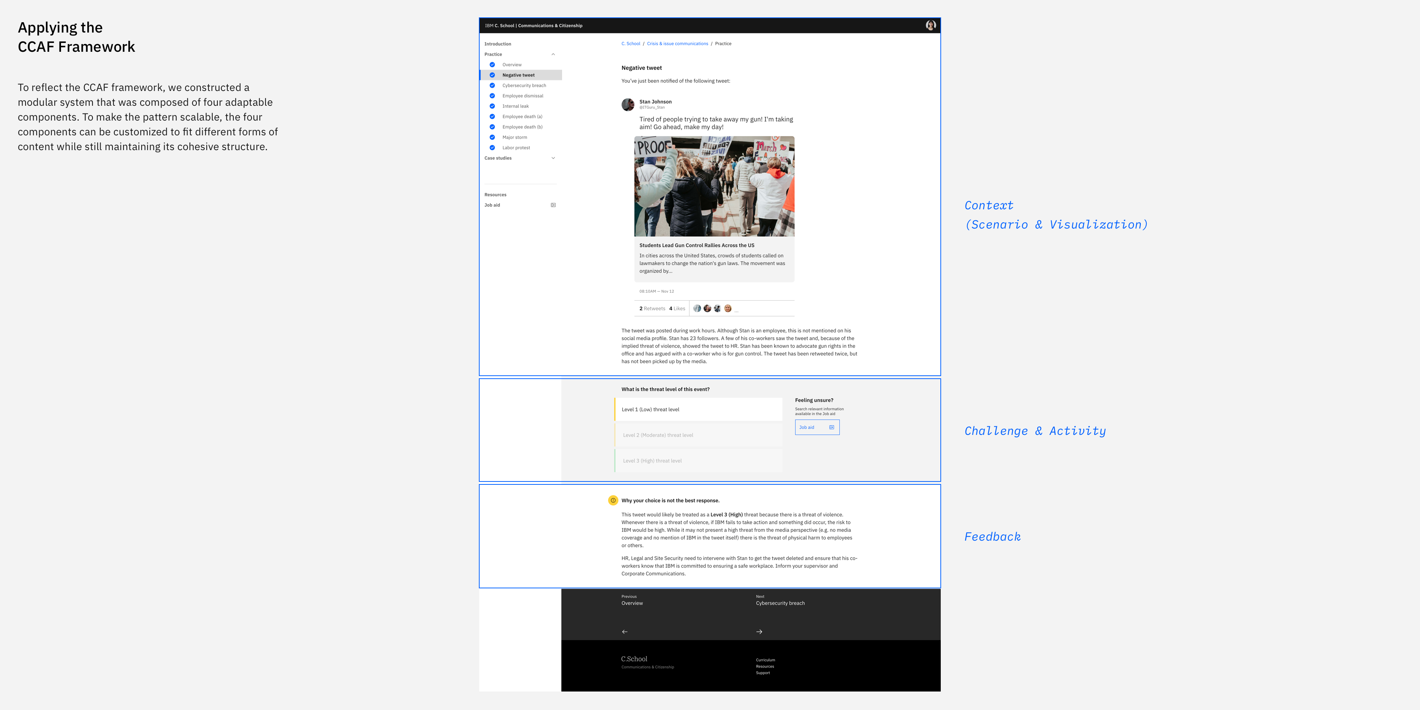Click the C. School breadcrumb link
Viewport: 1420px width, 710px height.
point(630,44)
